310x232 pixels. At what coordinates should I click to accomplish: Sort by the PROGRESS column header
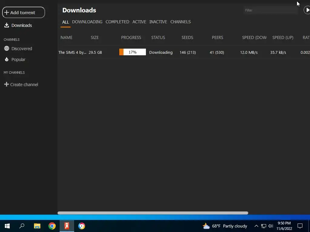[x=131, y=37]
